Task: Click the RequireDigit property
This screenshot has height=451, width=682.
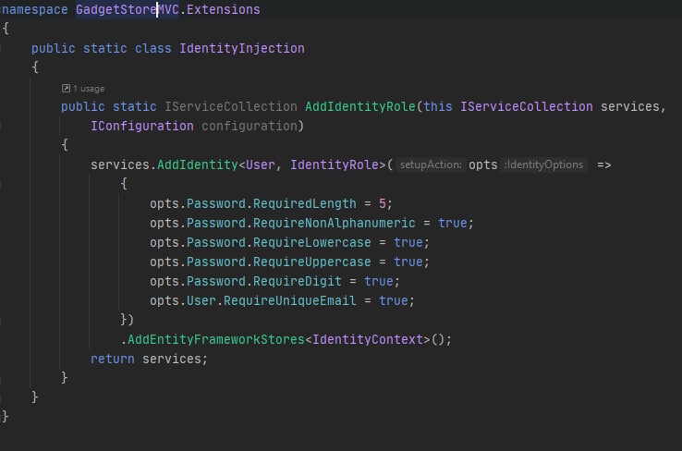Action: point(297,281)
